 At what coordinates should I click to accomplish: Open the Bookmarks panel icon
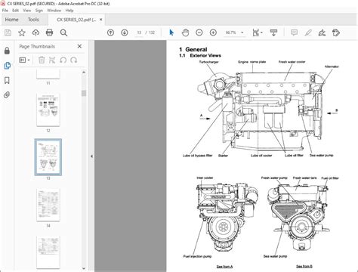[7, 81]
